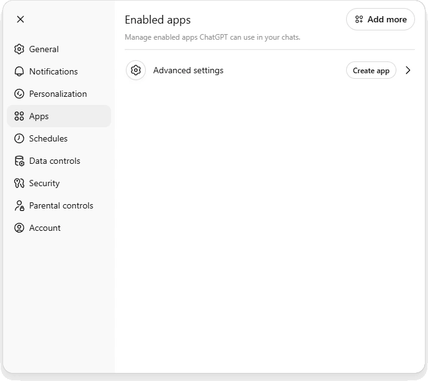Switch to the Security tab

(59, 183)
